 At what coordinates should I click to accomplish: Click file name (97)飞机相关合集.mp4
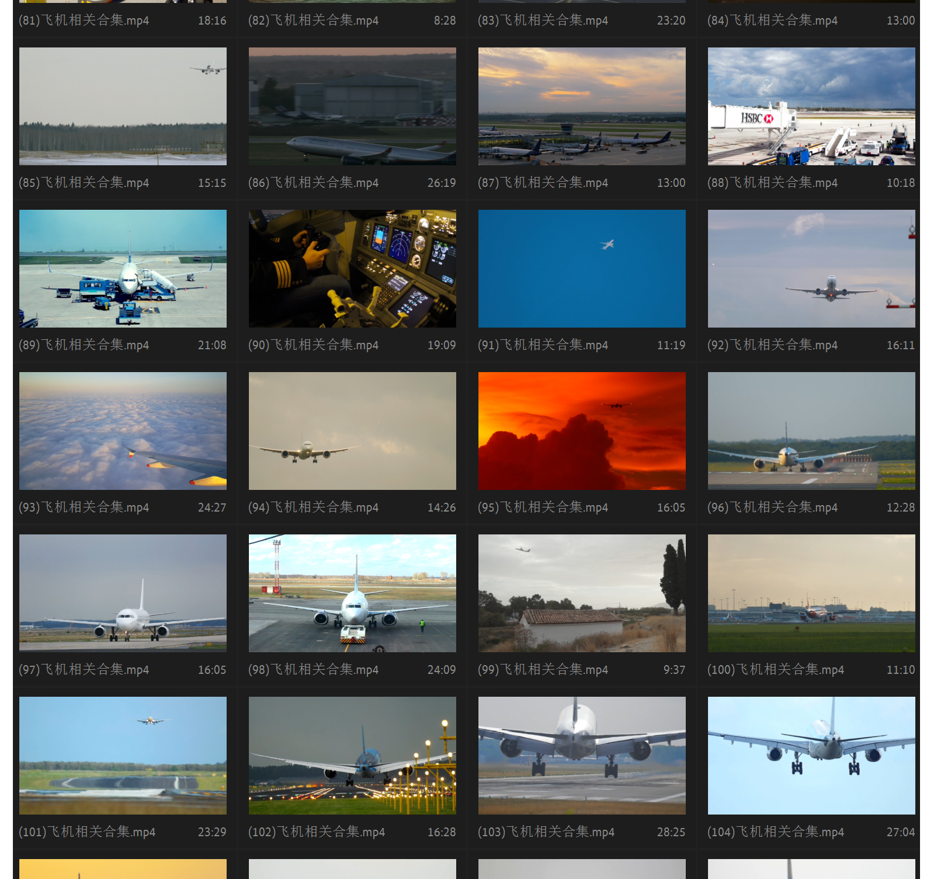[x=84, y=670]
